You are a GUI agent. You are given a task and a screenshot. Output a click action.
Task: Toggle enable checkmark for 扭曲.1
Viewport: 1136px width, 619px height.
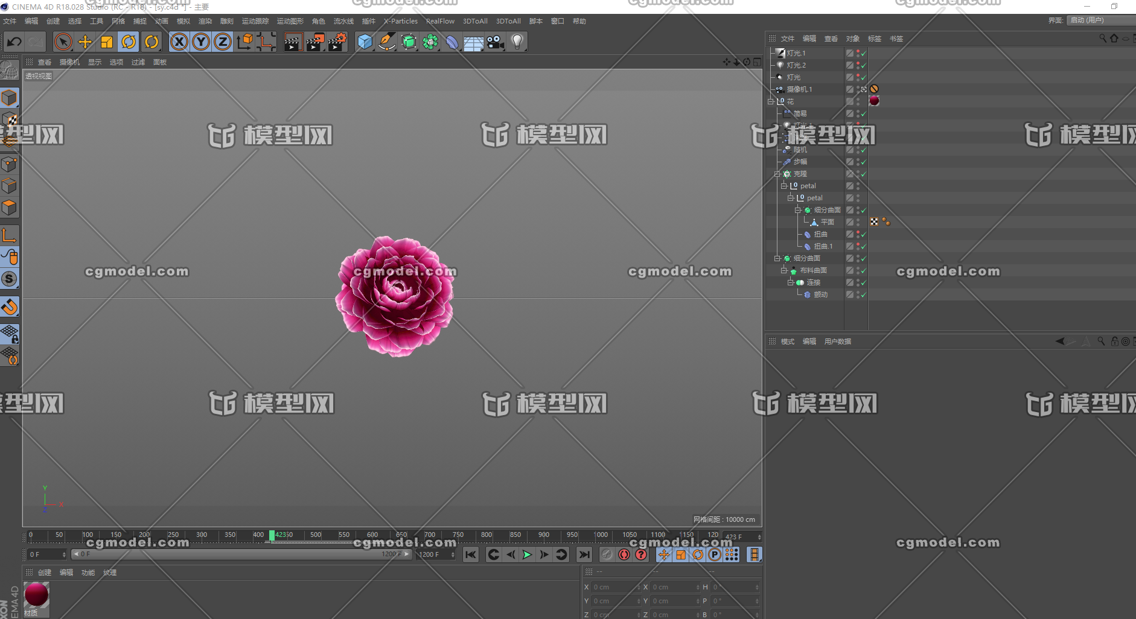click(864, 246)
